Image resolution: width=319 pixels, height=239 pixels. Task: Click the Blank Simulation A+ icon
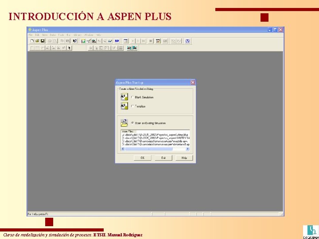pos(124,97)
